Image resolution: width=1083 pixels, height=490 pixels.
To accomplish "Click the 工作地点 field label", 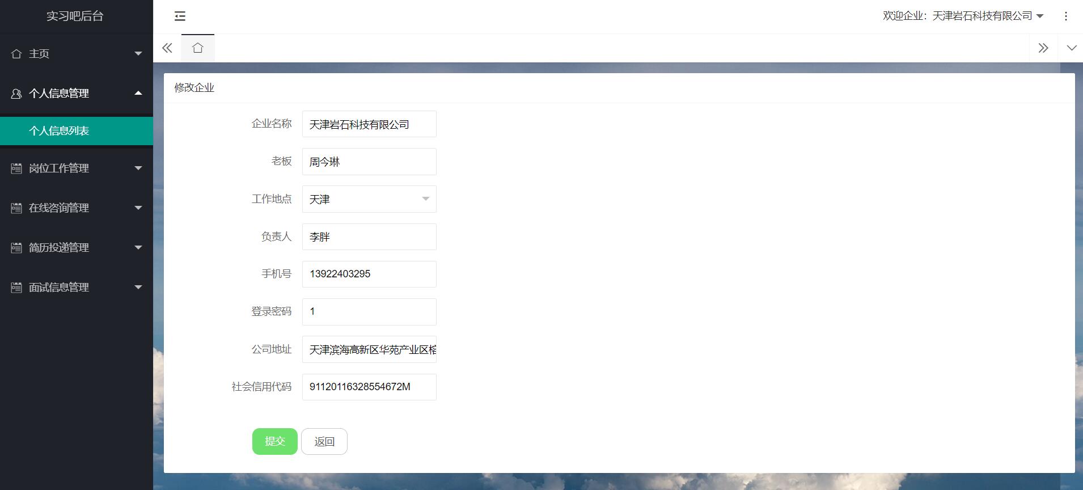I will [x=272, y=199].
